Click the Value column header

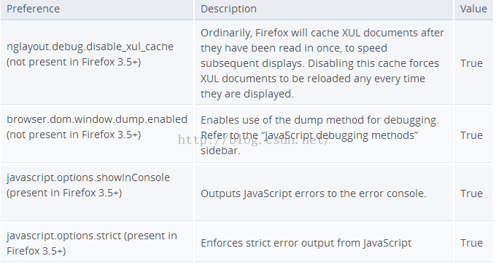[473, 9]
